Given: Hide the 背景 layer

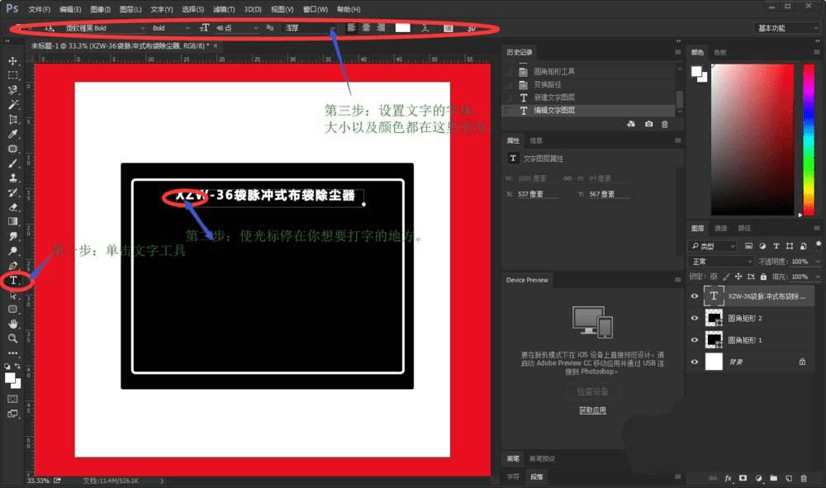Looking at the screenshot, I should 695,362.
